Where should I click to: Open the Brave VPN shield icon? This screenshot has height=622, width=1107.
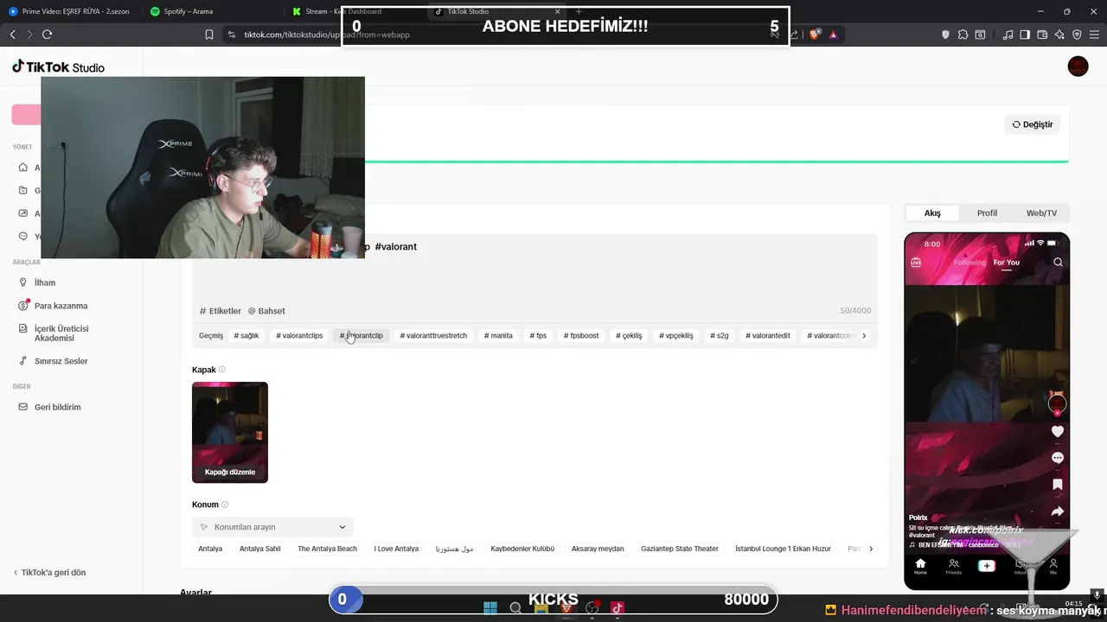[x=1077, y=35]
